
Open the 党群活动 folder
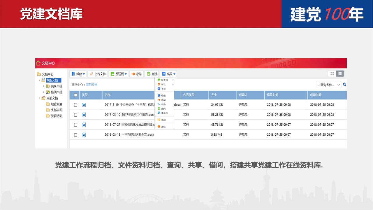[x=56, y=116]
